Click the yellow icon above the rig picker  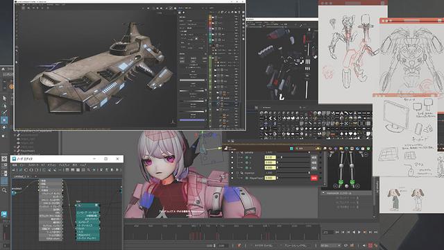(x=341, y=149)
